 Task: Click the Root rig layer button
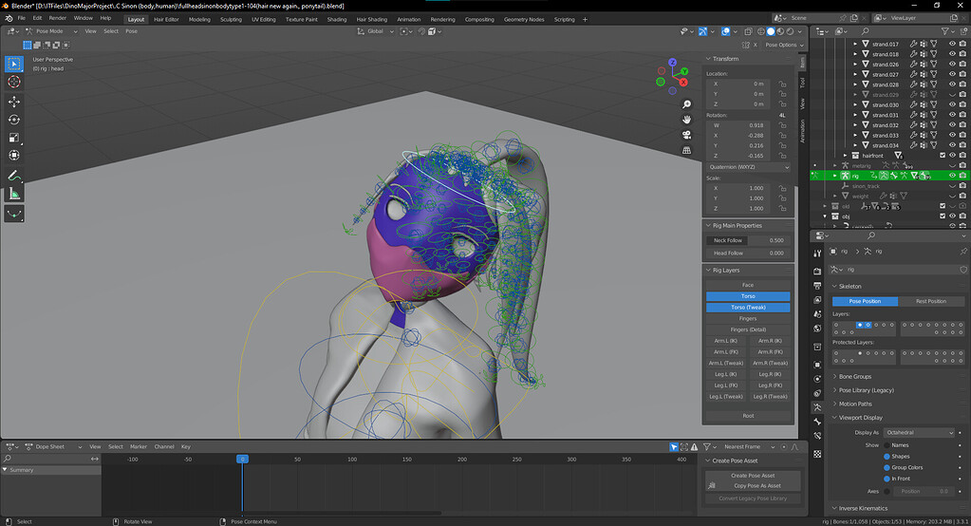pos(748,416)
